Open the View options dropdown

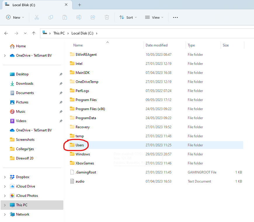pyautogui.click(x=154, y=18)
